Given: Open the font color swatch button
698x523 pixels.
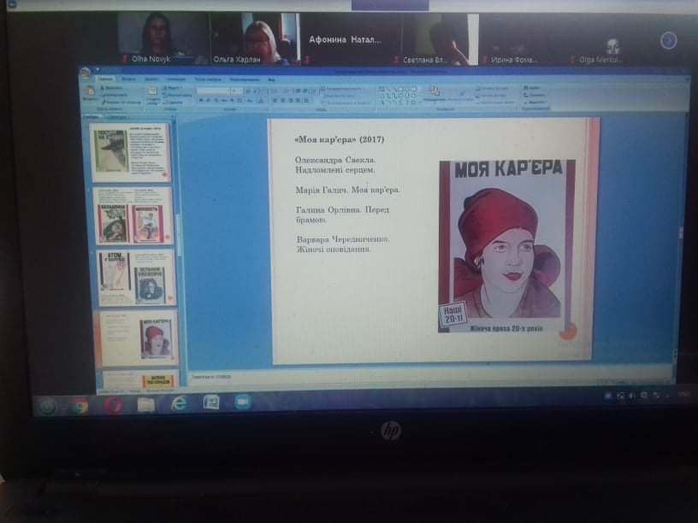Looking at the screenshot, I should tap(261, 101).
